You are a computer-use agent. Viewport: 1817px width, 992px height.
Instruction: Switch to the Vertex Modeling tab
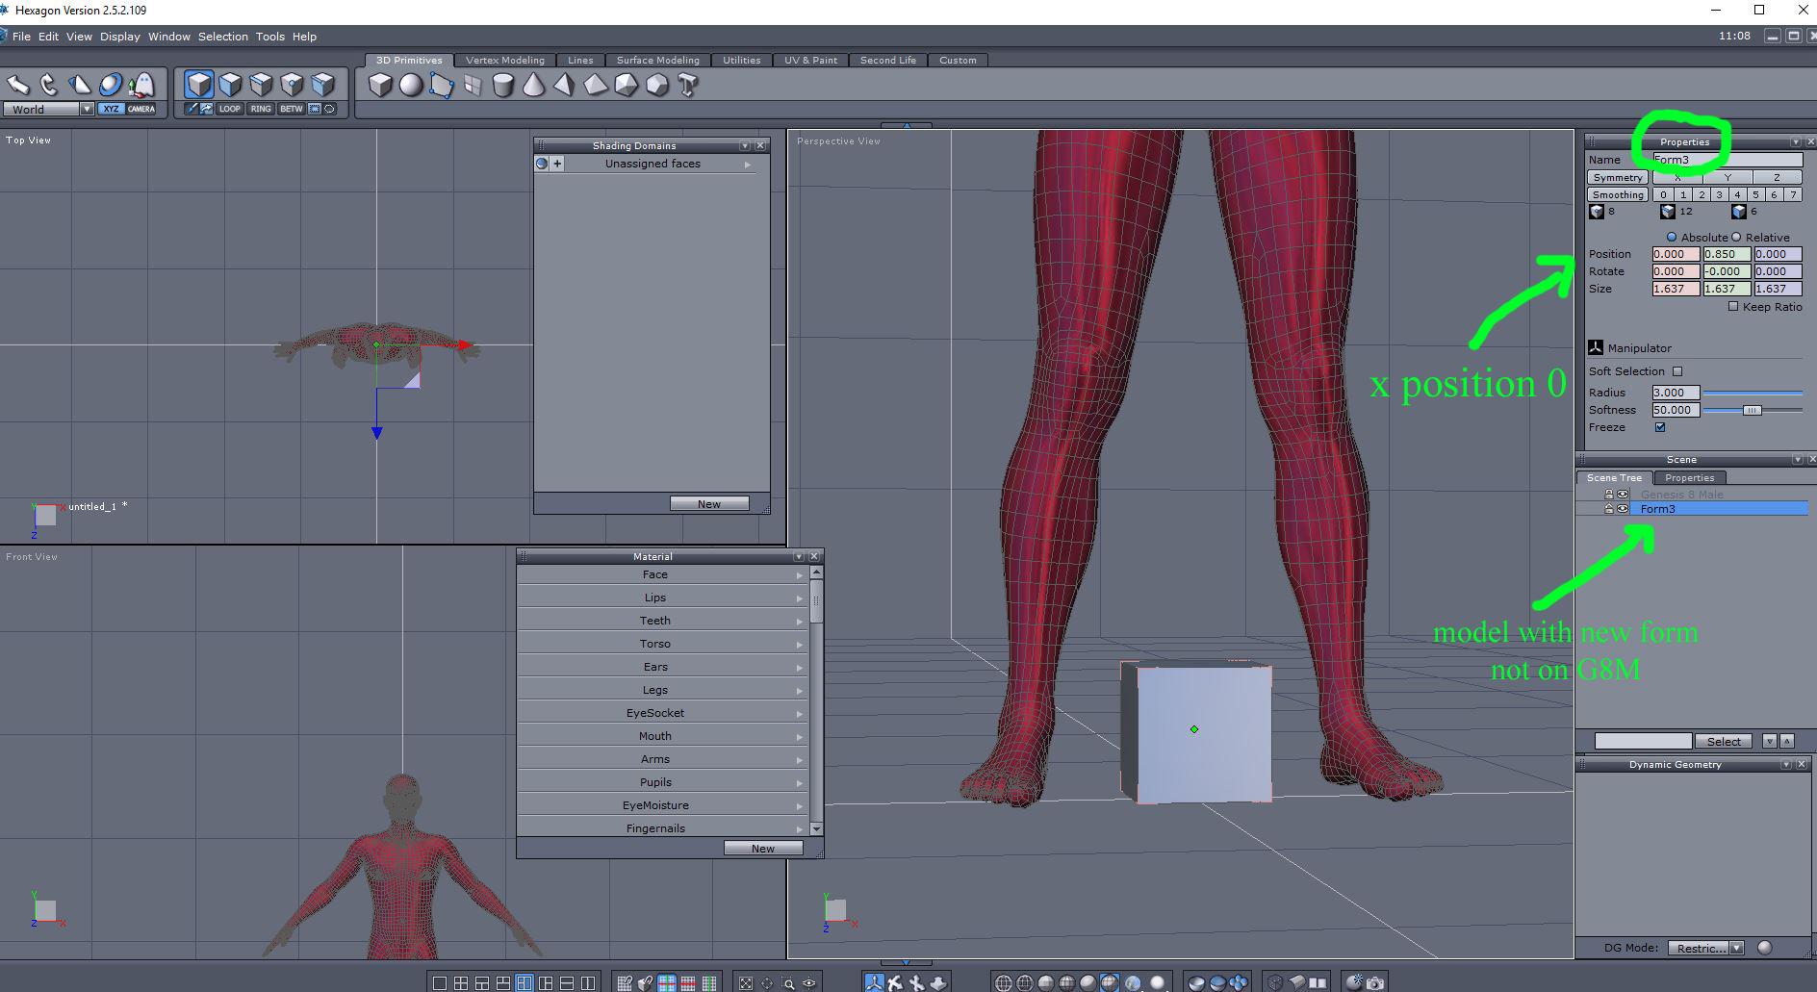(505, 60)
